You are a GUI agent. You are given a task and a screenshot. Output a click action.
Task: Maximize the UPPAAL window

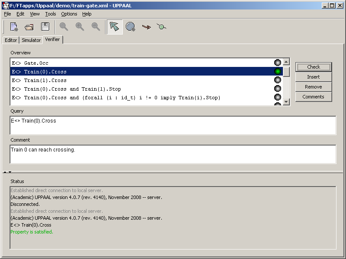pos(332,6)
